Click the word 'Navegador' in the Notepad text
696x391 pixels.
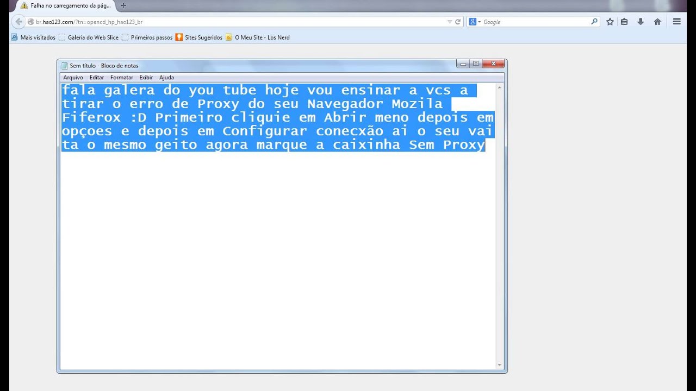(x=345, y=104)
